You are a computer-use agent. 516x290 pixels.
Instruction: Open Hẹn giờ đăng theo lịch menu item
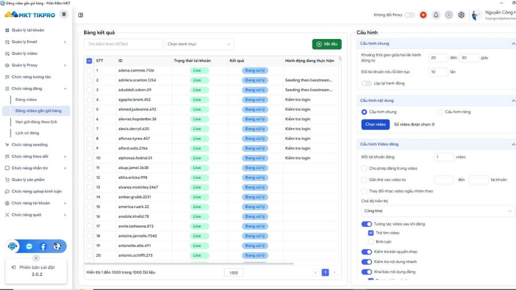[x=36, y=122]
